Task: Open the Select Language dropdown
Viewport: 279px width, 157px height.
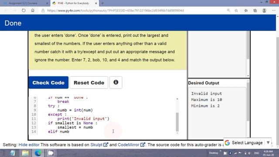Action: tap(247, 143)
